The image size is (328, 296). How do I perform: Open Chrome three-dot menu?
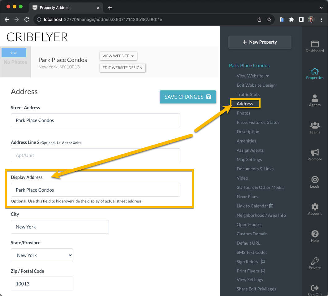(x=321, y=20)
